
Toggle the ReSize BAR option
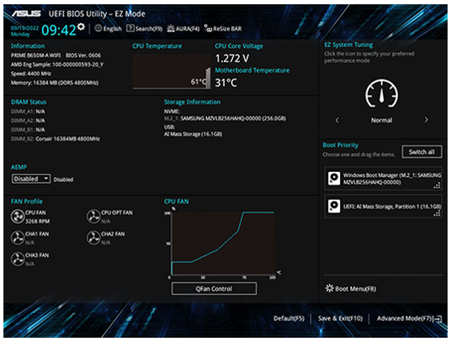223,28
